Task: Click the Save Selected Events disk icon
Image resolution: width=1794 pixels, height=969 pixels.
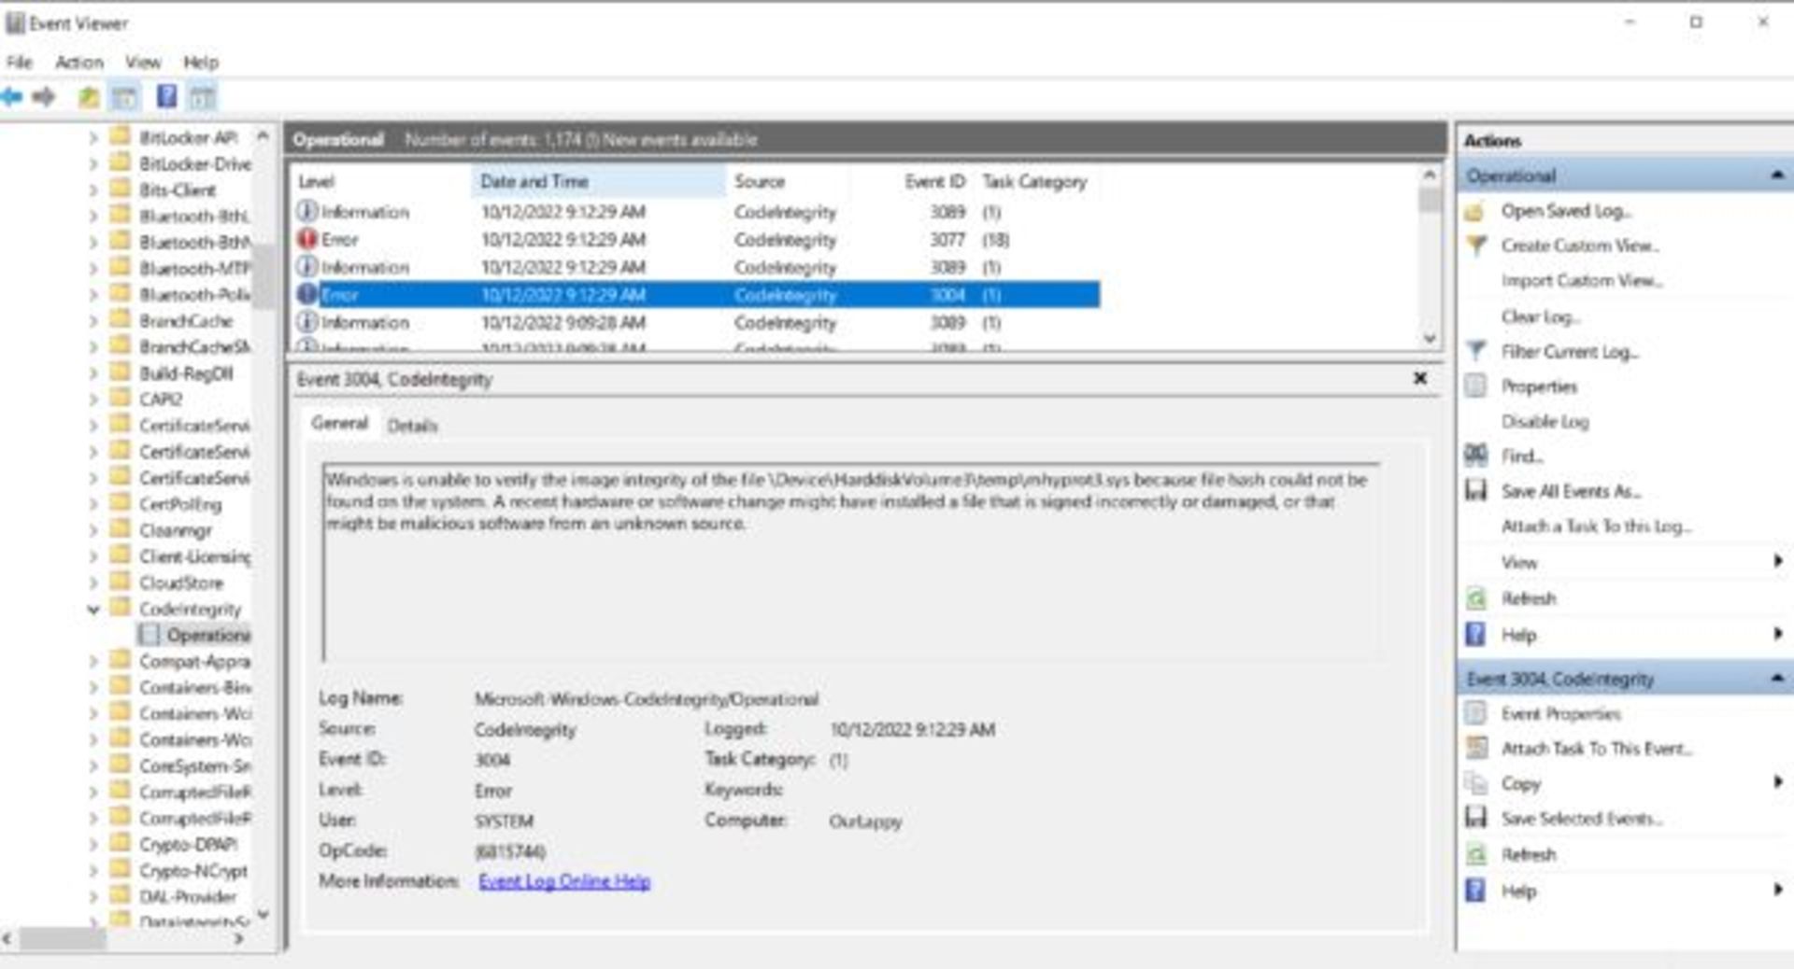Action: click(1475, 819)
